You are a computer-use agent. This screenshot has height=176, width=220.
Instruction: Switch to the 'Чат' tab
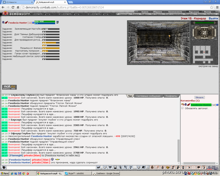(130, 96)
